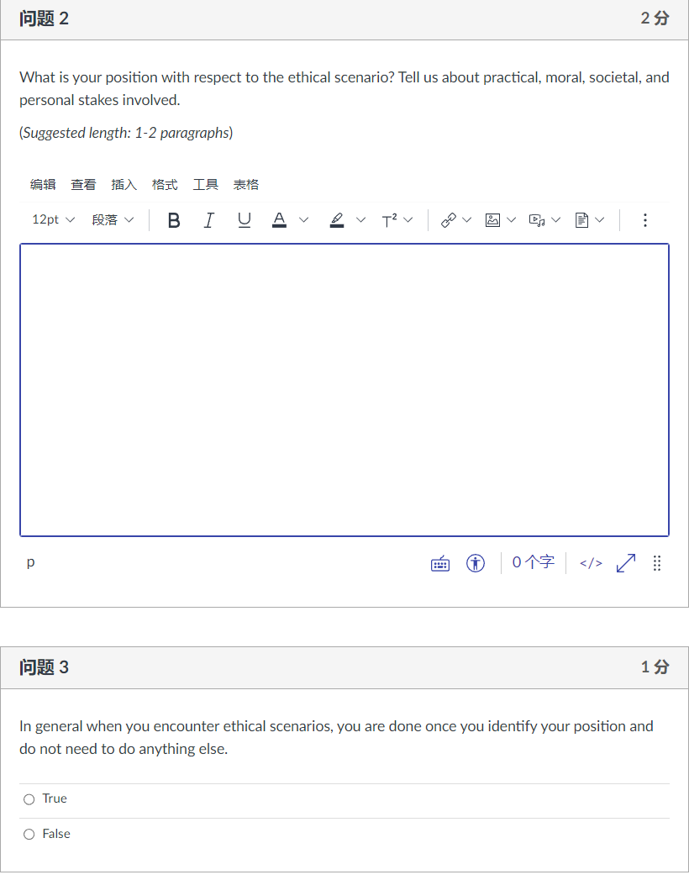View keyboard shortcuts icon below editor
This screenshot has height=880, width=689.
point(440,563)
